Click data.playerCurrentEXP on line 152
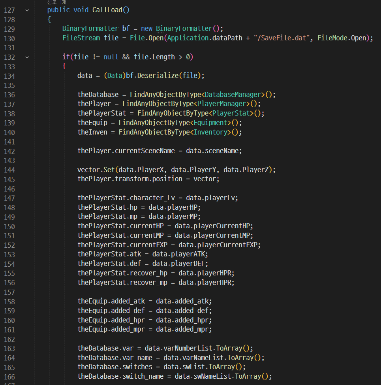Viewport: 381px width, 385px height. (x=218, y=245)
